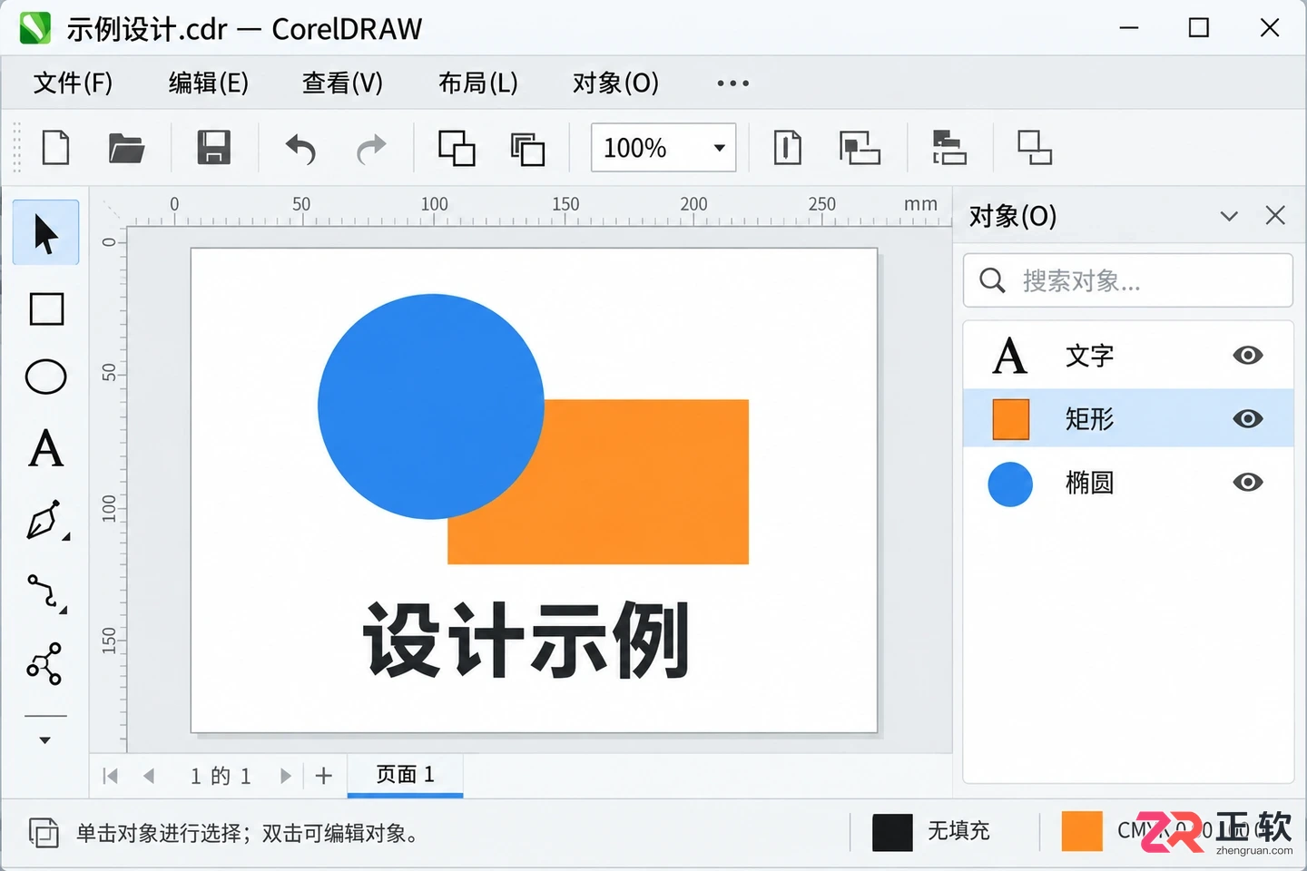The image size is (1307, 871).
Task: Click the stacked pages duplicate icon
Action: coord(527,148)
